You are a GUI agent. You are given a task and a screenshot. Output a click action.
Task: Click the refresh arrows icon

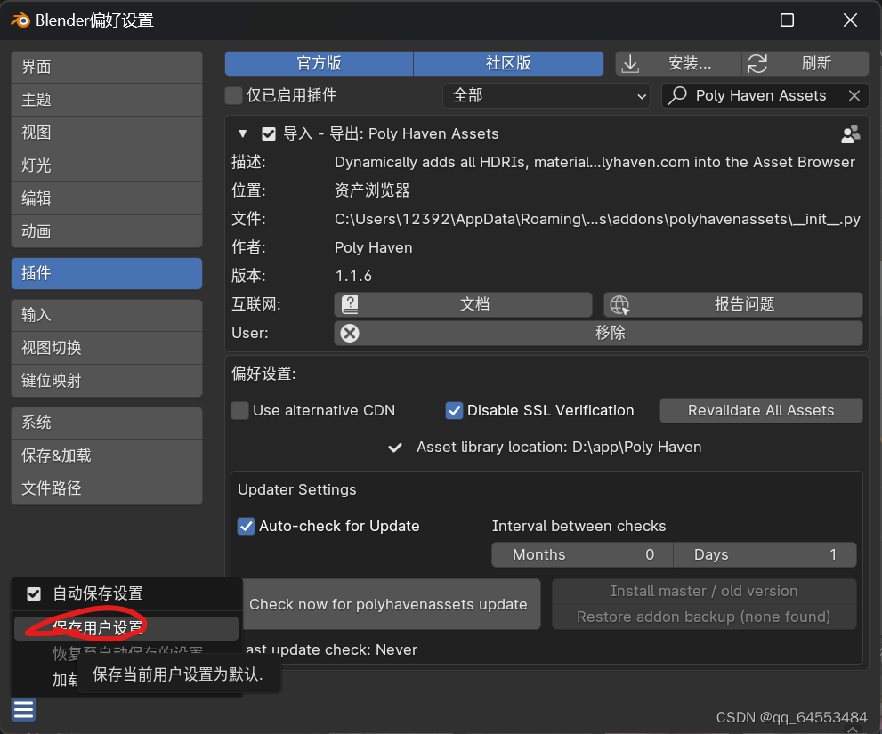[x=757, y=63]
